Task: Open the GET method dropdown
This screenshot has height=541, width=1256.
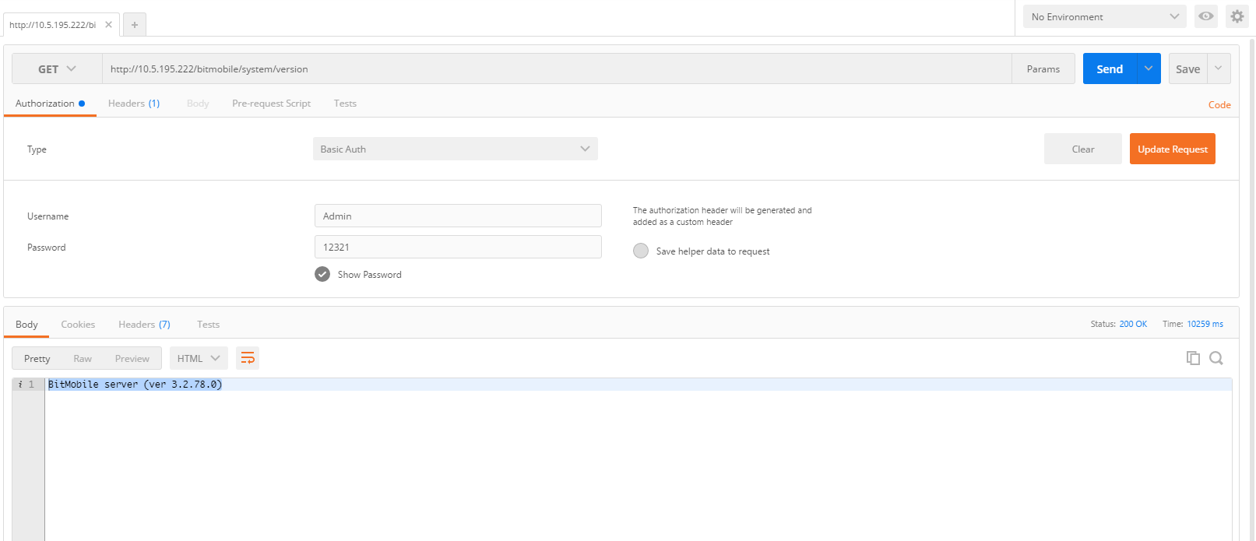Action: pyautogui.click(x=57, y=69)
